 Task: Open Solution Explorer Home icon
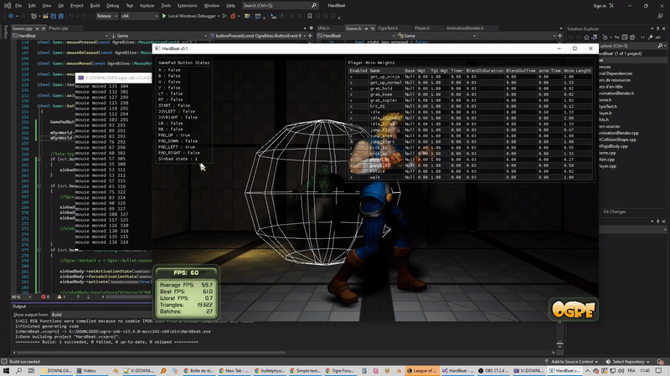(x=586, y=38)
